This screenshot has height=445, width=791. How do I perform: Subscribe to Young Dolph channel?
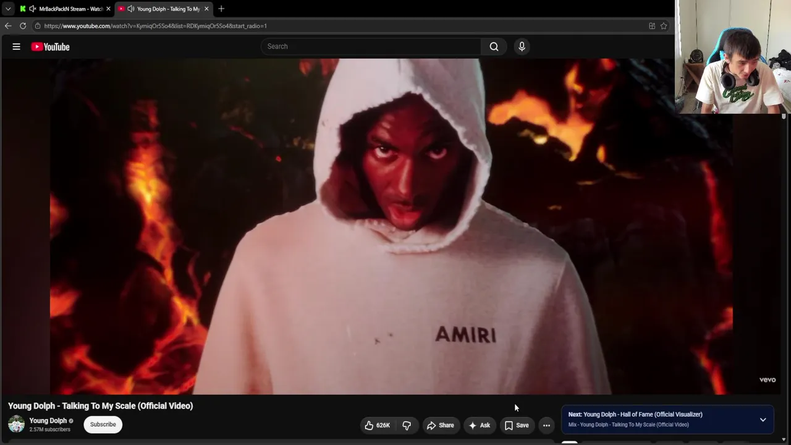coord(103,425)
